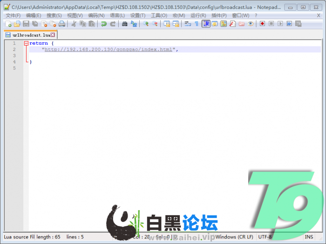Click the gonggao/index.html URL link

[109, 49]
